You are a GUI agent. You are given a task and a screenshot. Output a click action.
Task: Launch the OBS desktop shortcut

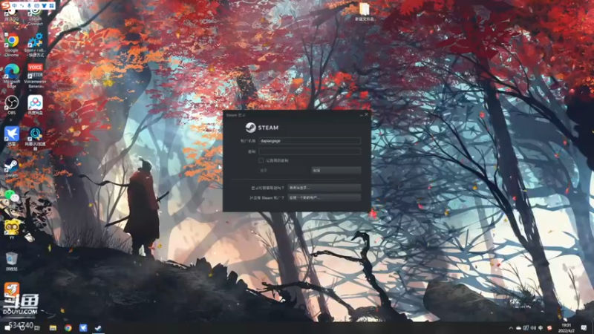point(12,103)
